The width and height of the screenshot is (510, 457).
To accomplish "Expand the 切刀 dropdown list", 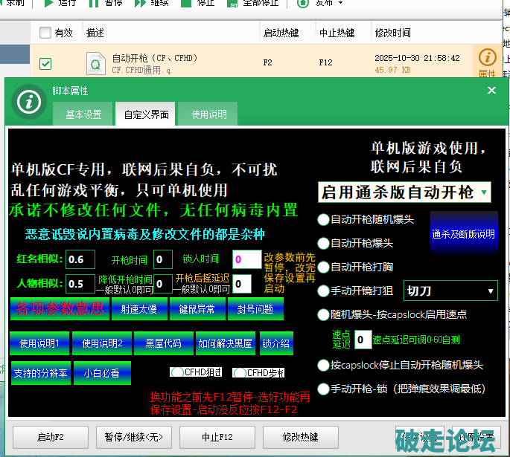I will tap(450, 291).
